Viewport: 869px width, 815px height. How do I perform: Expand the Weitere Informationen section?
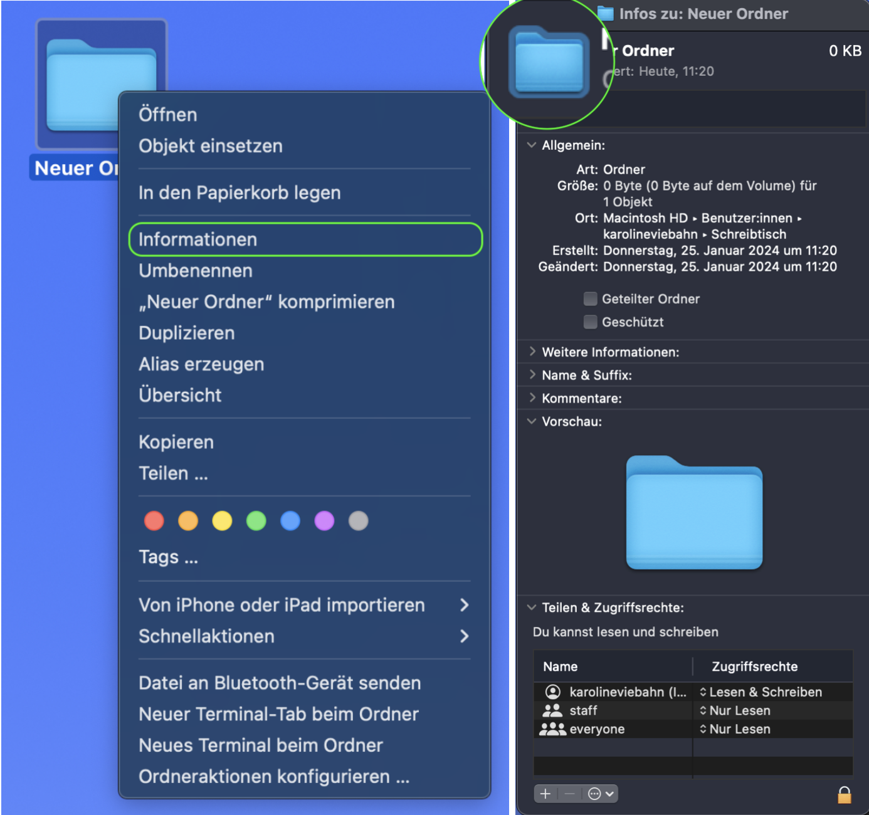click(532, 352)
